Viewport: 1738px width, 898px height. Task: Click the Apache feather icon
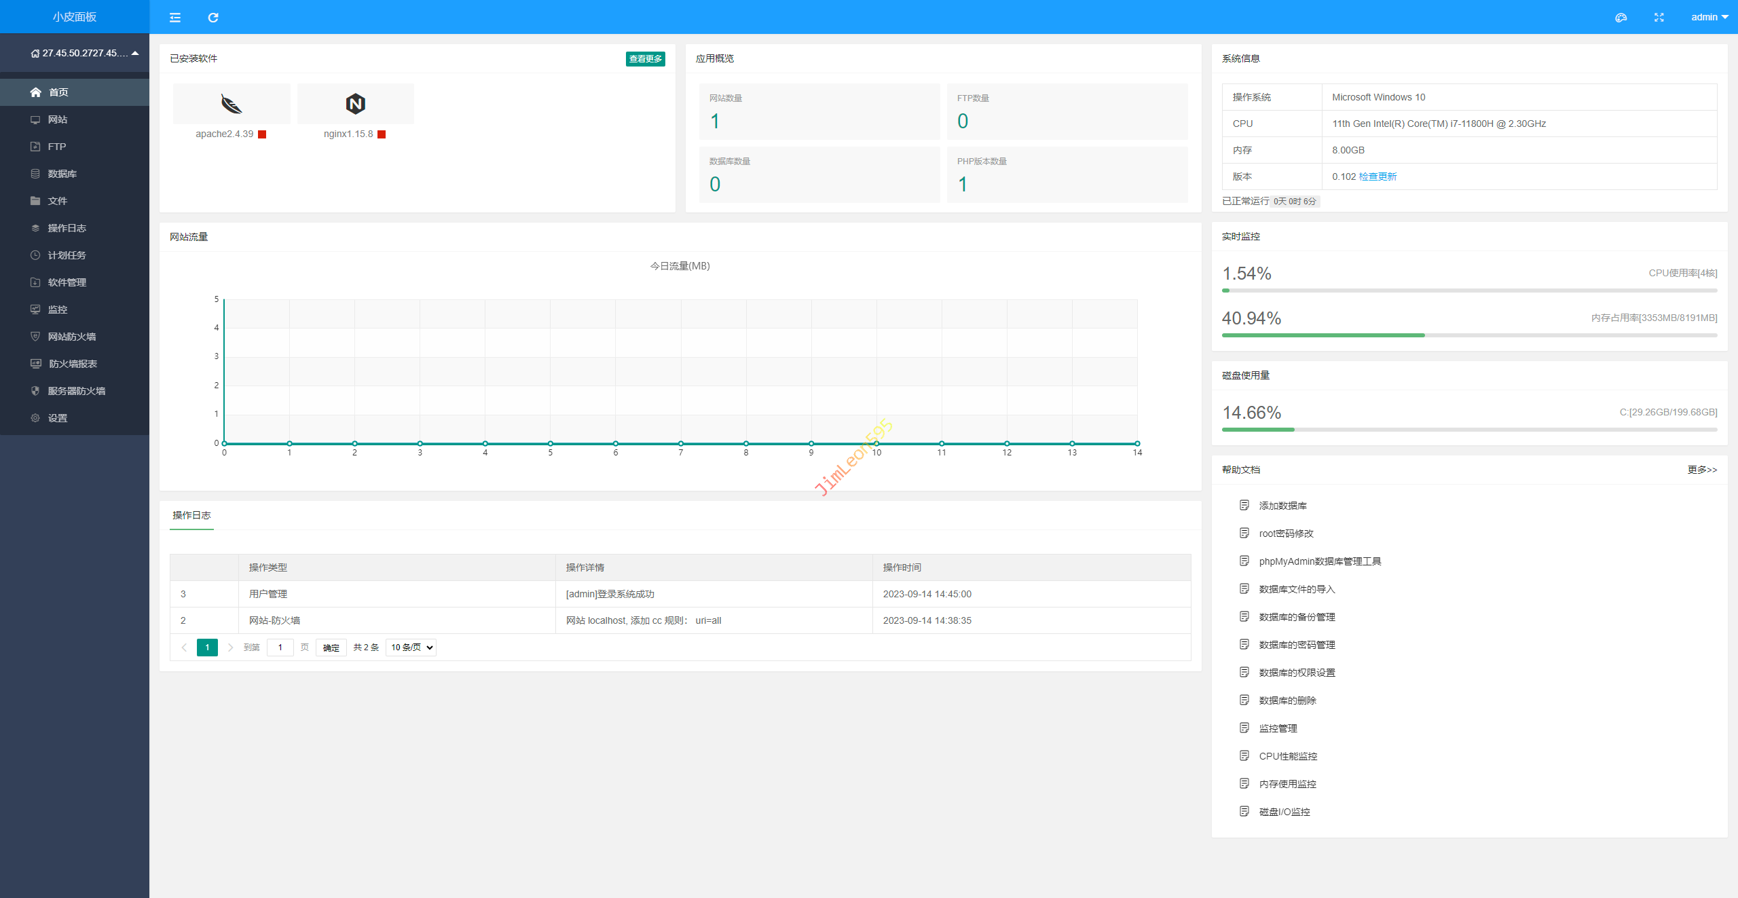(x=232, y=104)
